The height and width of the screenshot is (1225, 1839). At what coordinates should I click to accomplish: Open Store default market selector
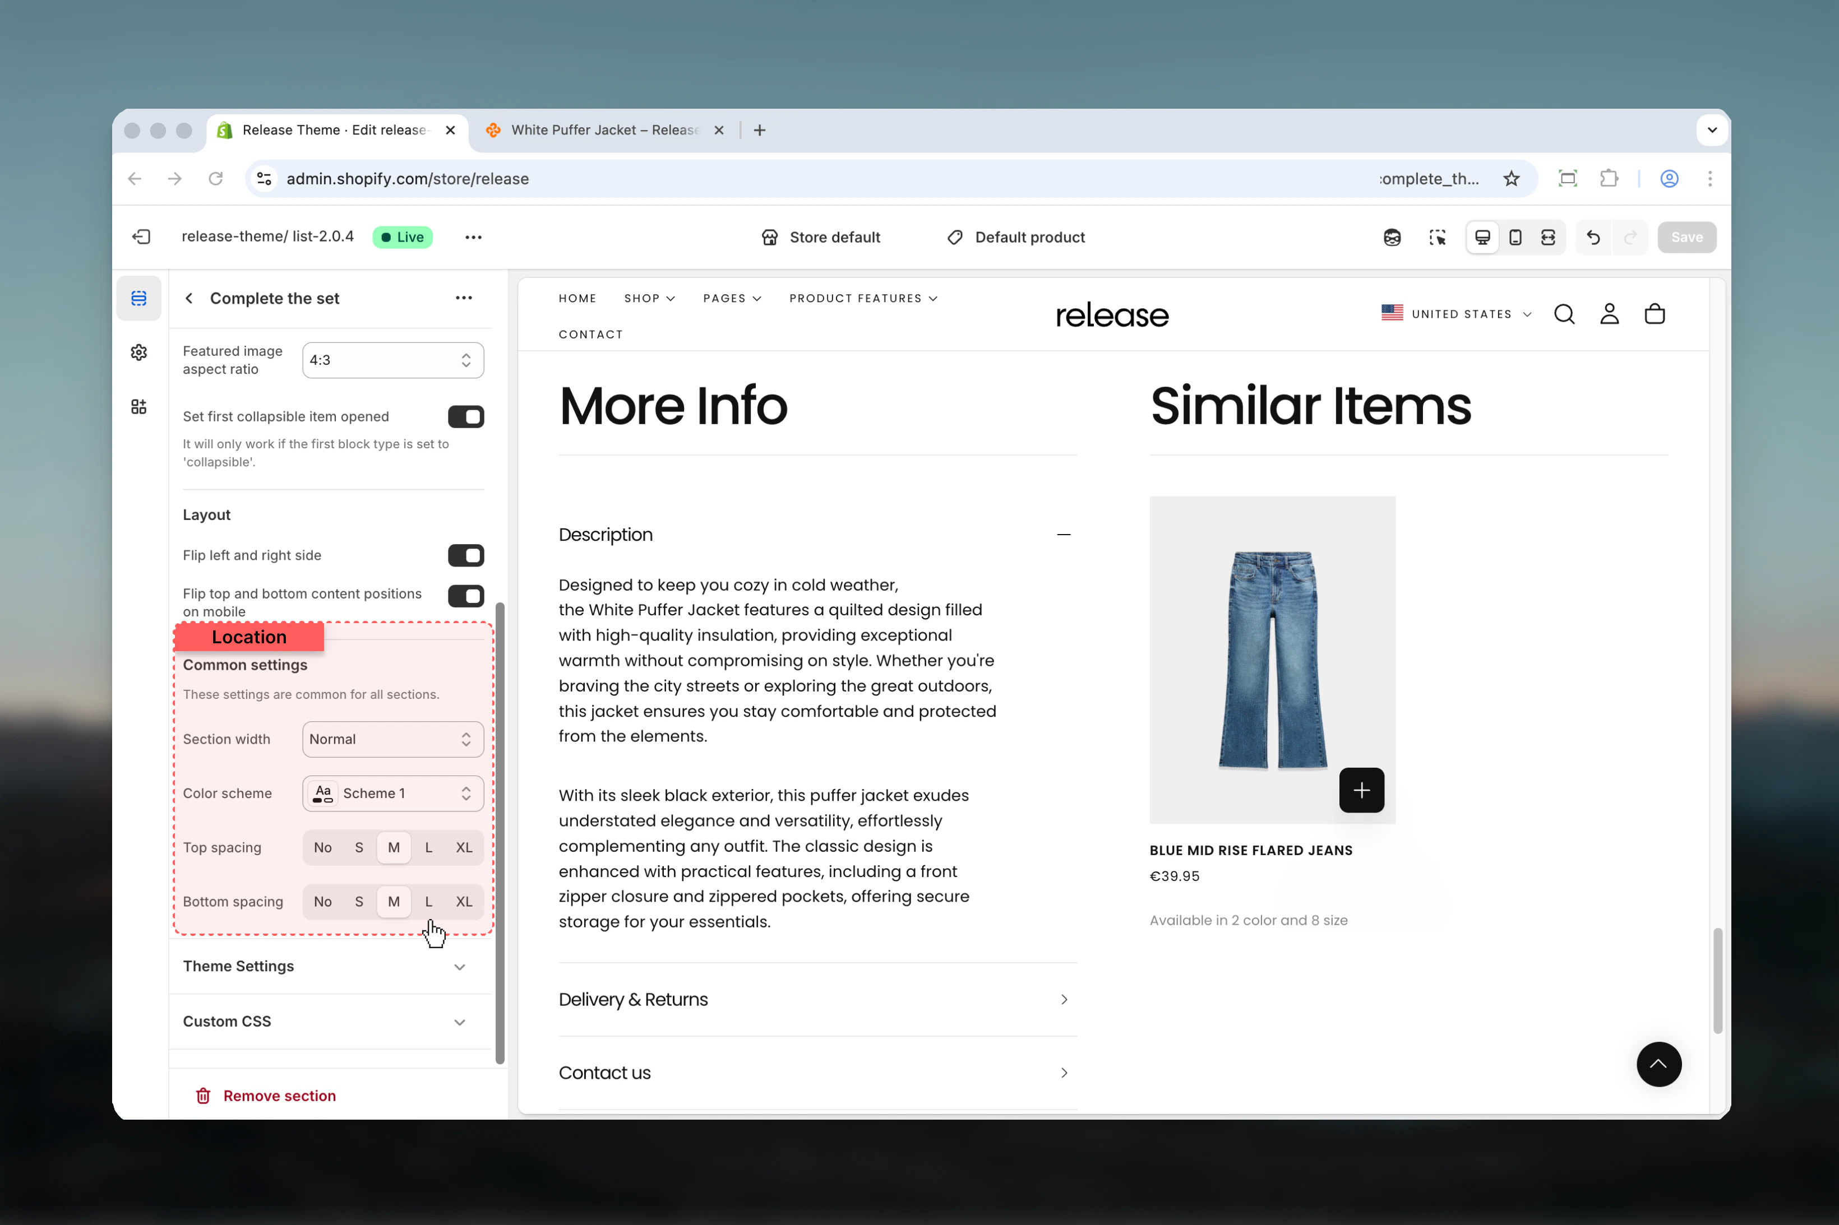(821, 238)
